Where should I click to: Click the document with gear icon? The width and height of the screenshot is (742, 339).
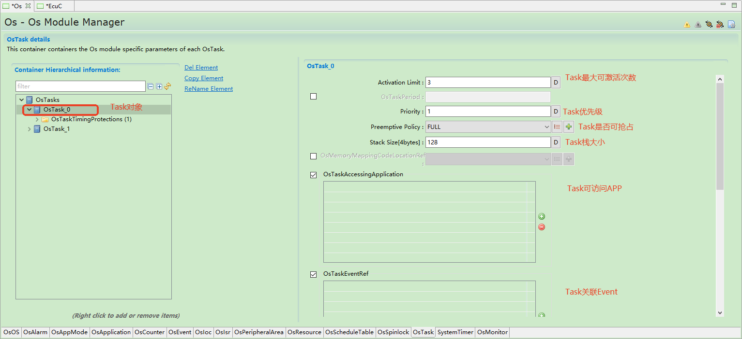pyautogui.click(x=731, y=24)
